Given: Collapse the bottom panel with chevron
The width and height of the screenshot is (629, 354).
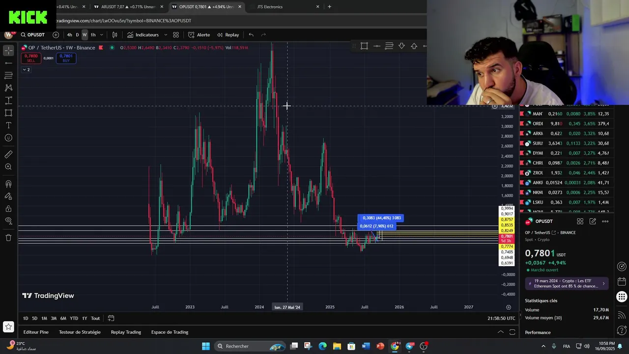Looking at the screenshot, I should coord(501,332).
